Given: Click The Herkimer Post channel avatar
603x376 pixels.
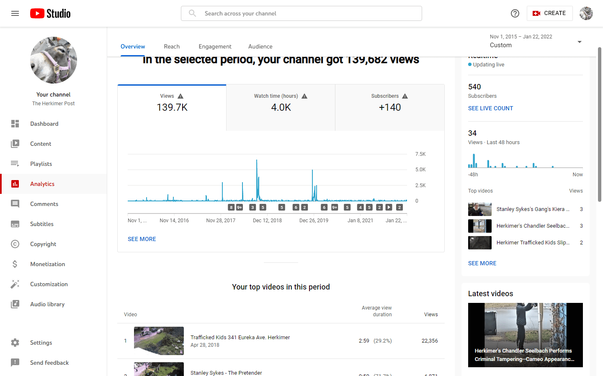Looking at the screenshot, I should [x=54, y=60].
